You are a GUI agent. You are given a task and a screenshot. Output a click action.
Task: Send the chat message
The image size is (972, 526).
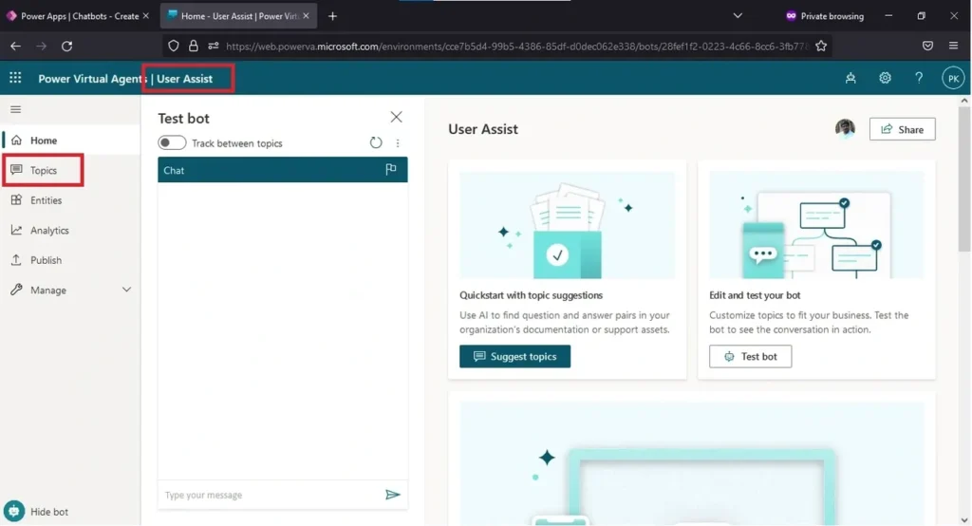pos(392,495)
